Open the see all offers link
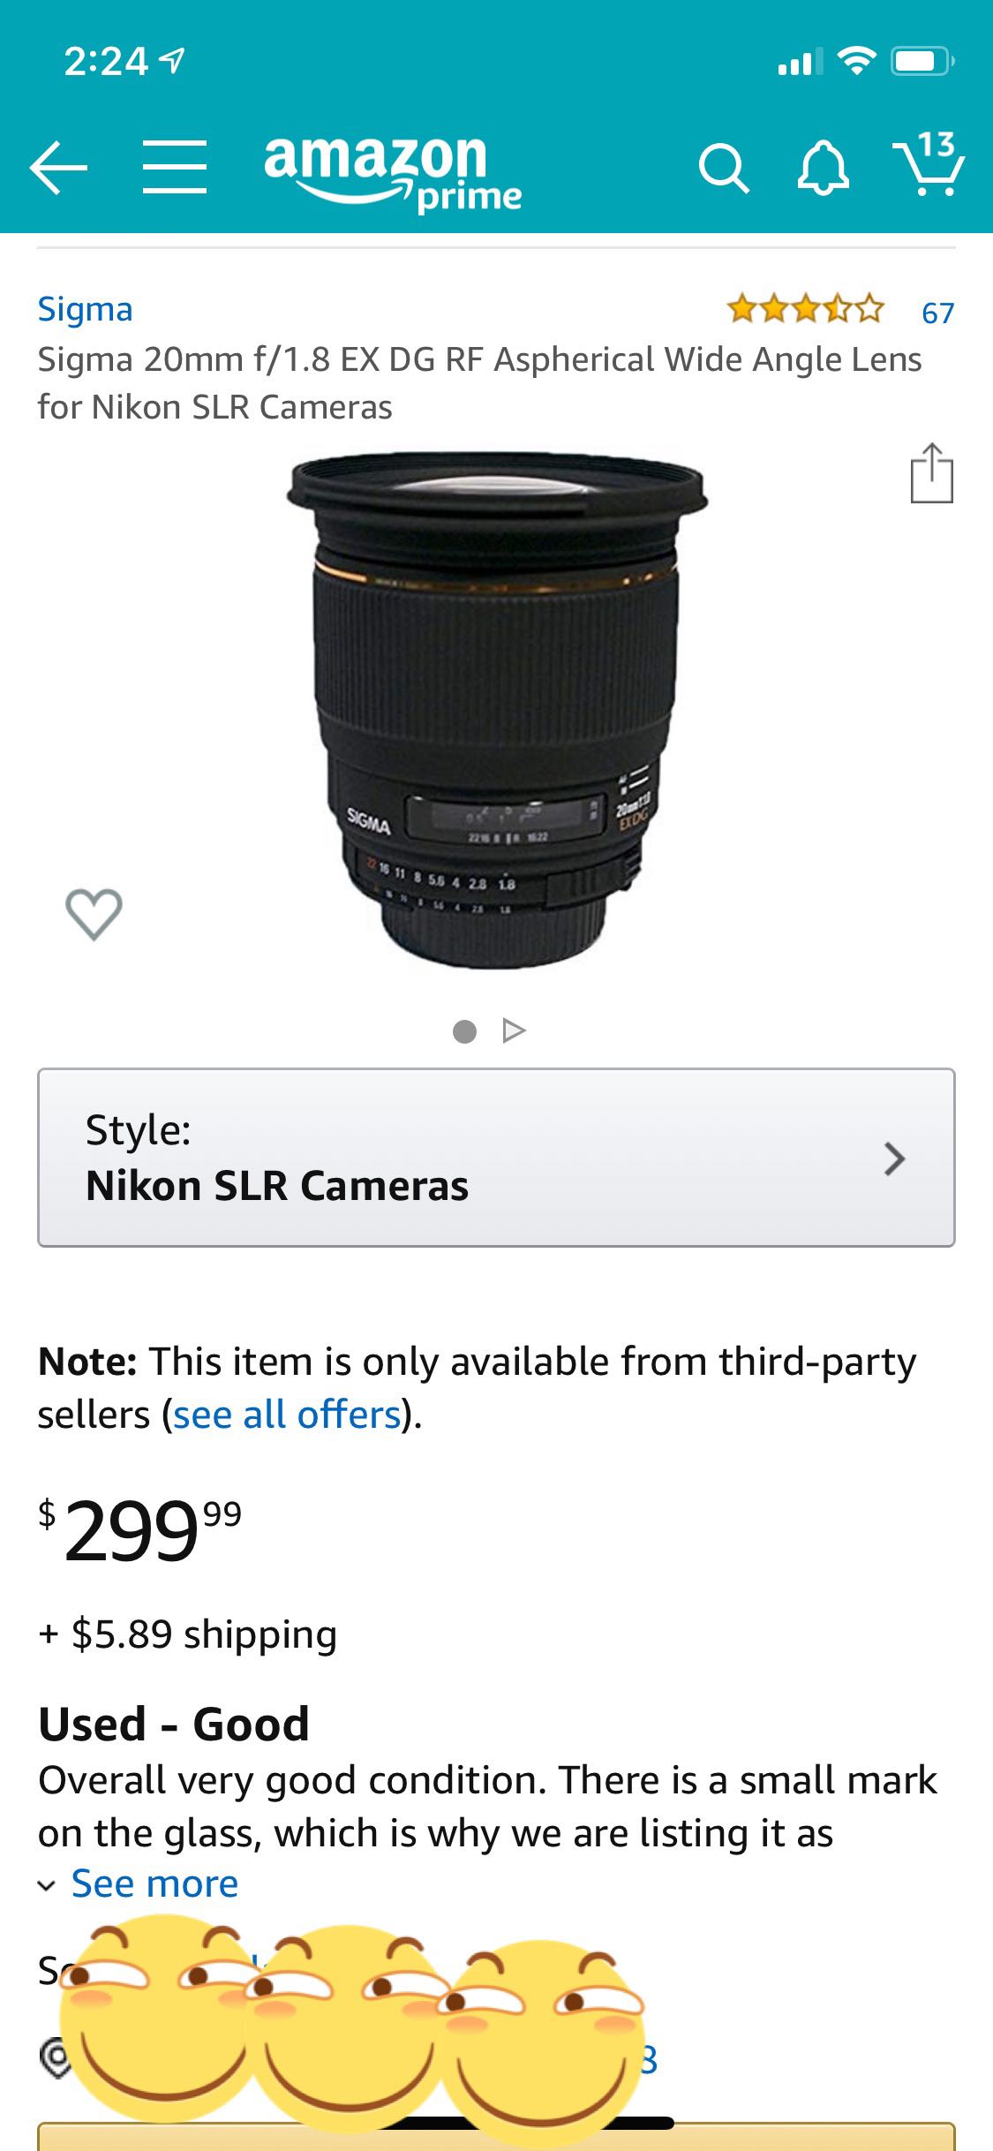 tap(288, 1415)
